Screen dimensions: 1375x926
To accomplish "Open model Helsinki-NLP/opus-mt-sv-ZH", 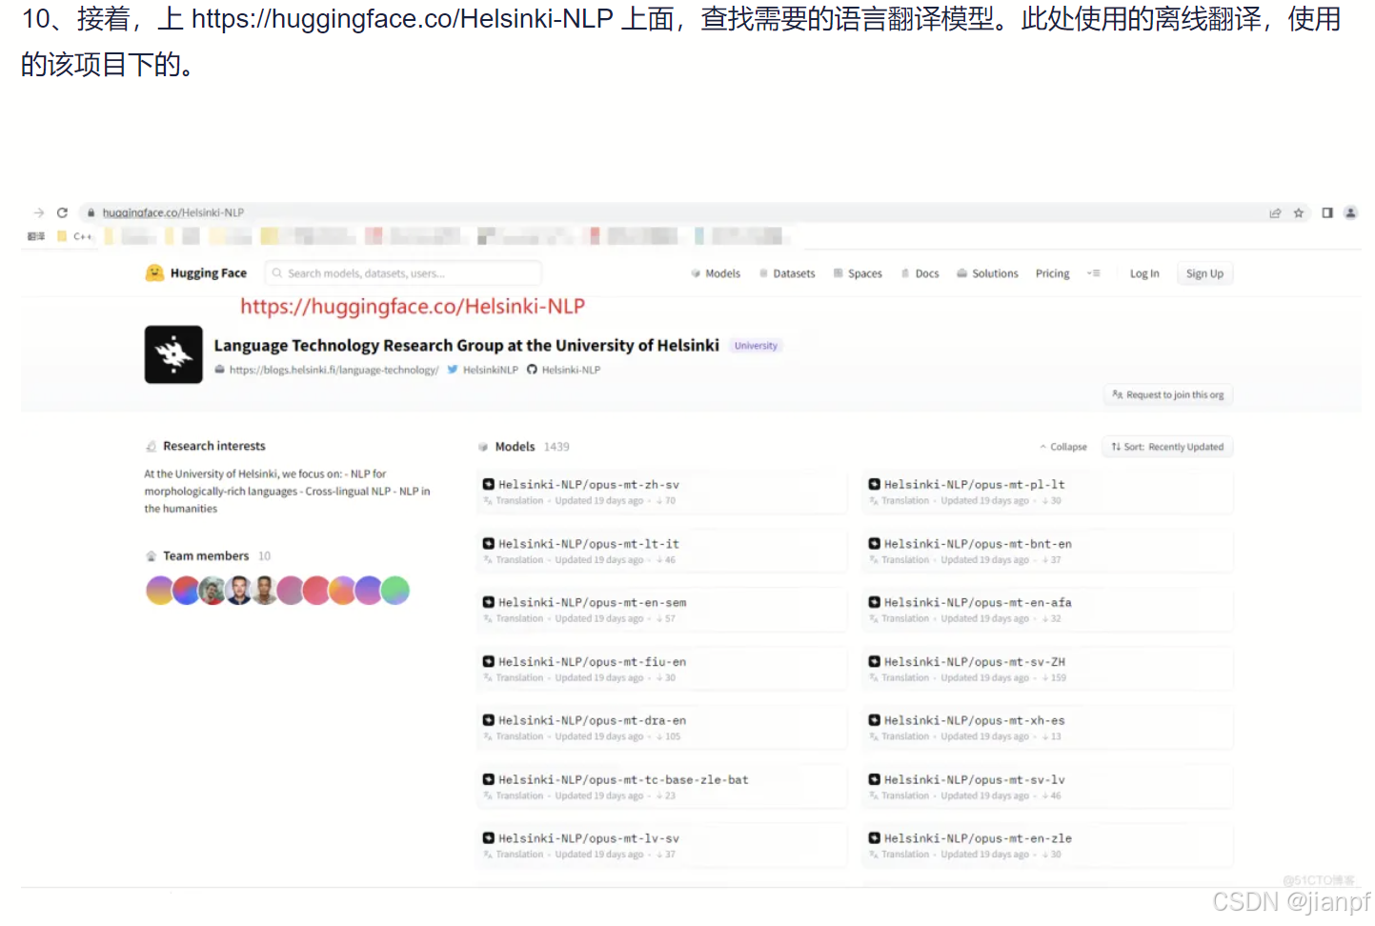I will tap(1047, 670).
